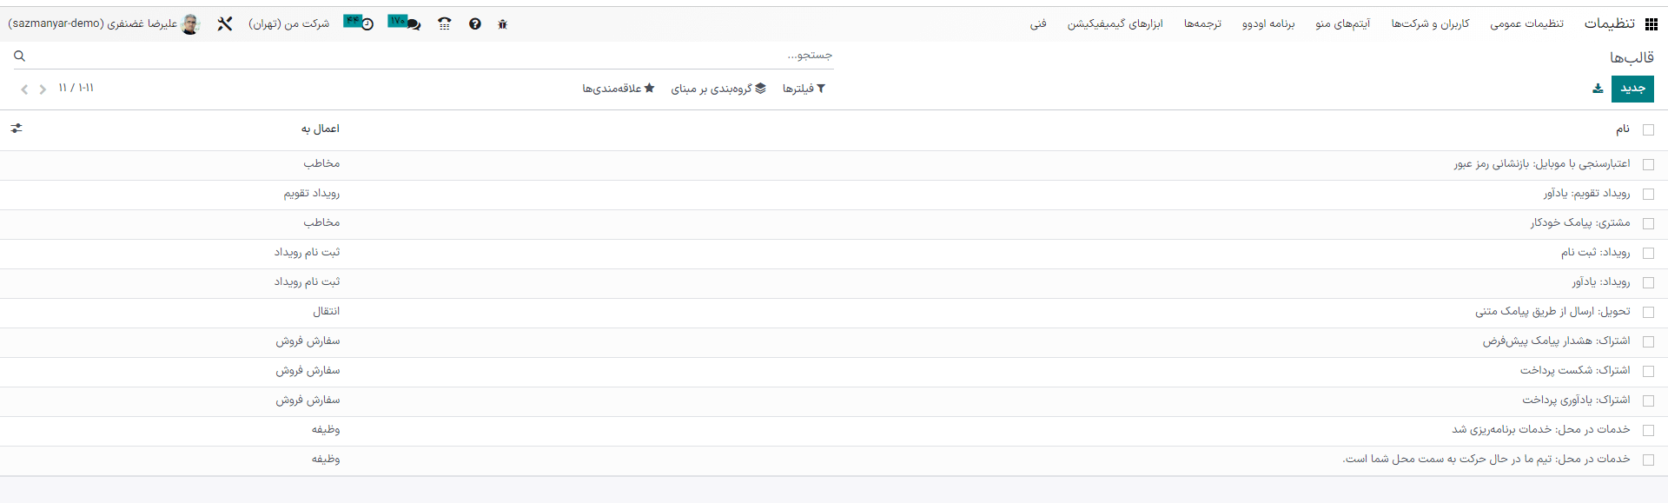
Task: Click the optional columns adjust icon
Action: [x=17, y=129]
